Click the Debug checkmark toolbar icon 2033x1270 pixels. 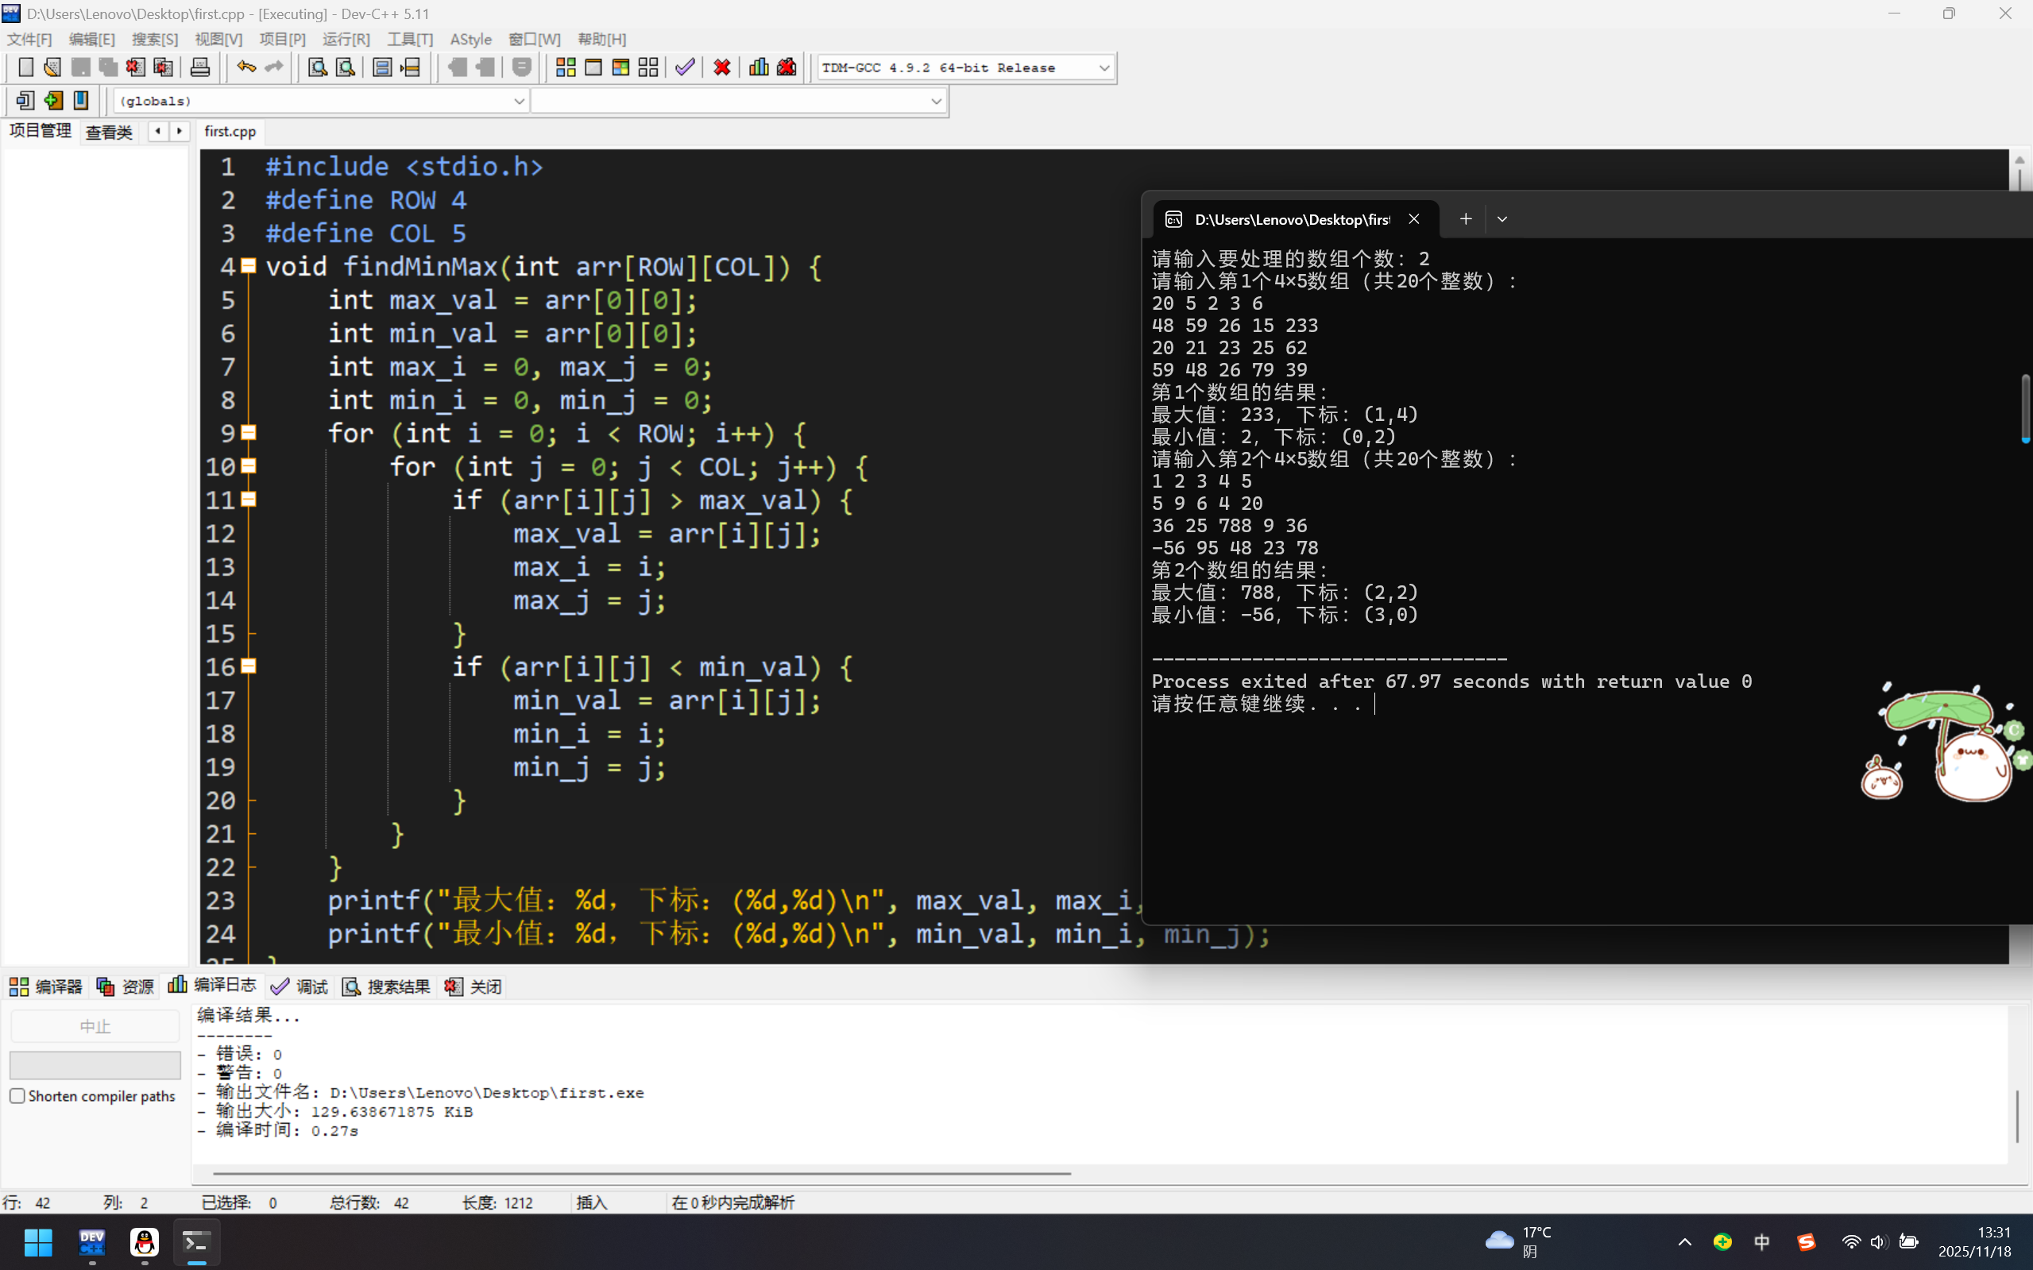tap(685, 68)
